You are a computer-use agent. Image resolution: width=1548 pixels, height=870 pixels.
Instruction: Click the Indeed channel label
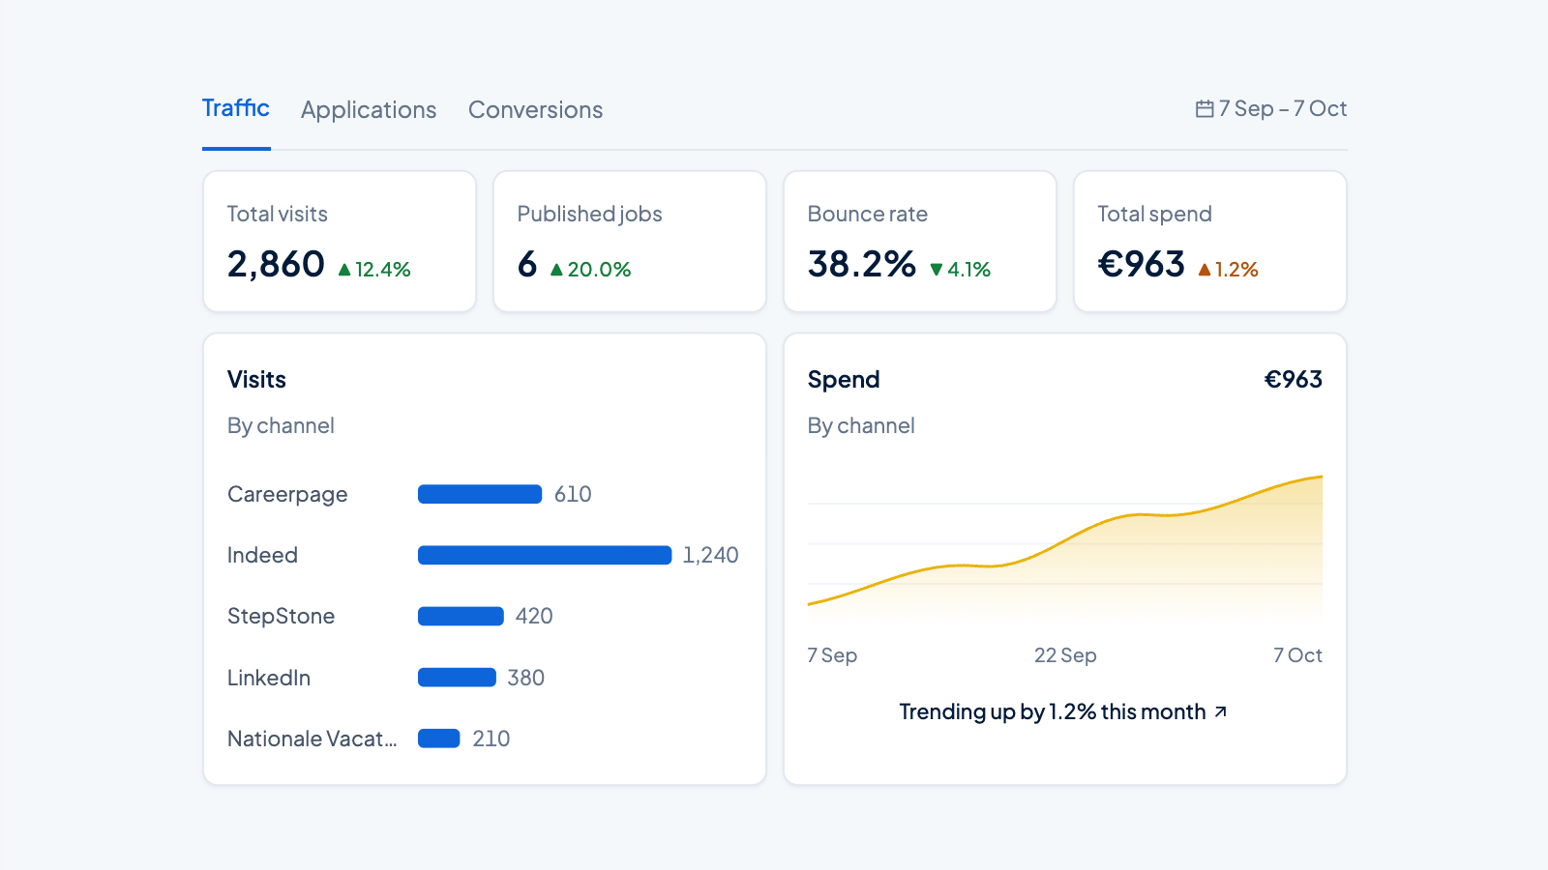(x=262, y=555)
